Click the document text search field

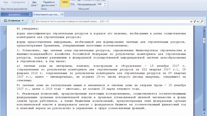[111, 22]
